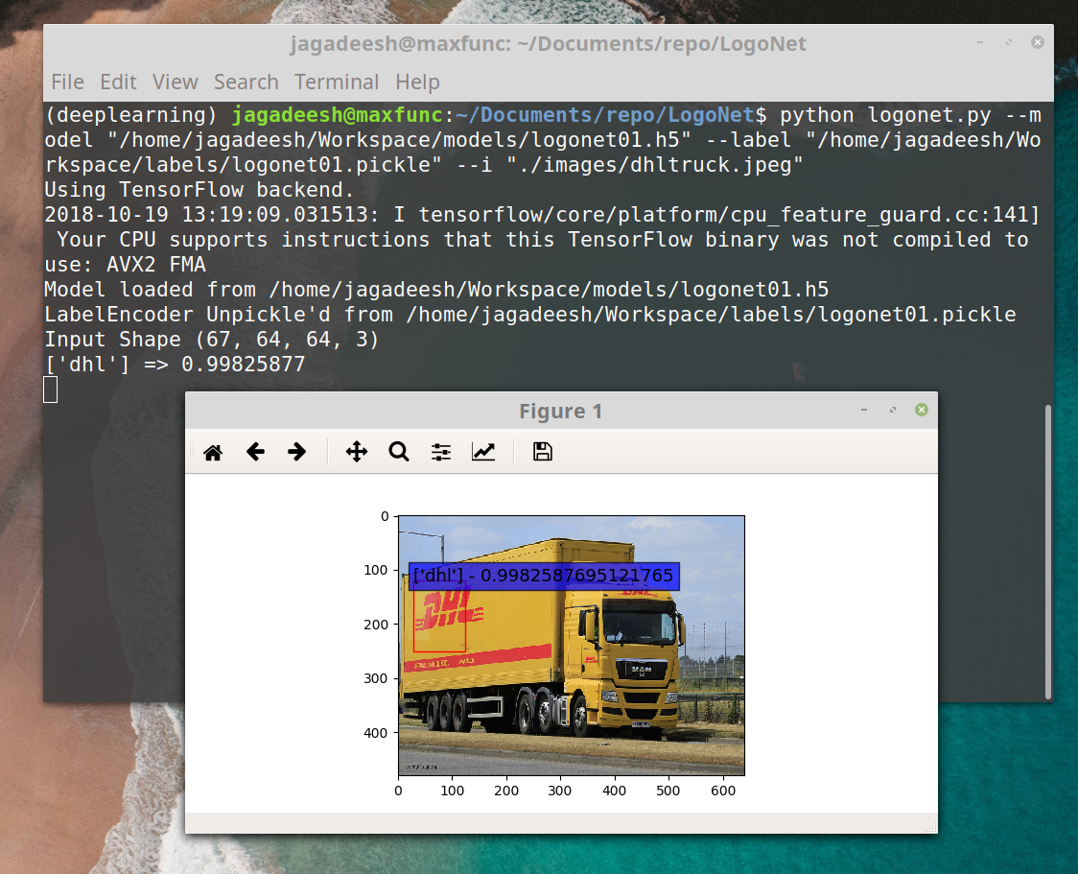
Task: Close the Figure 1 window
Action: click(x=922, y=410)
